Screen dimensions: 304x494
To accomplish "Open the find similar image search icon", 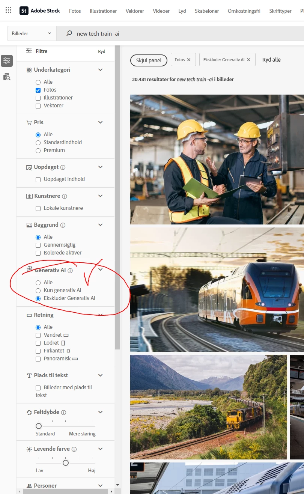I will pos(7,77).
